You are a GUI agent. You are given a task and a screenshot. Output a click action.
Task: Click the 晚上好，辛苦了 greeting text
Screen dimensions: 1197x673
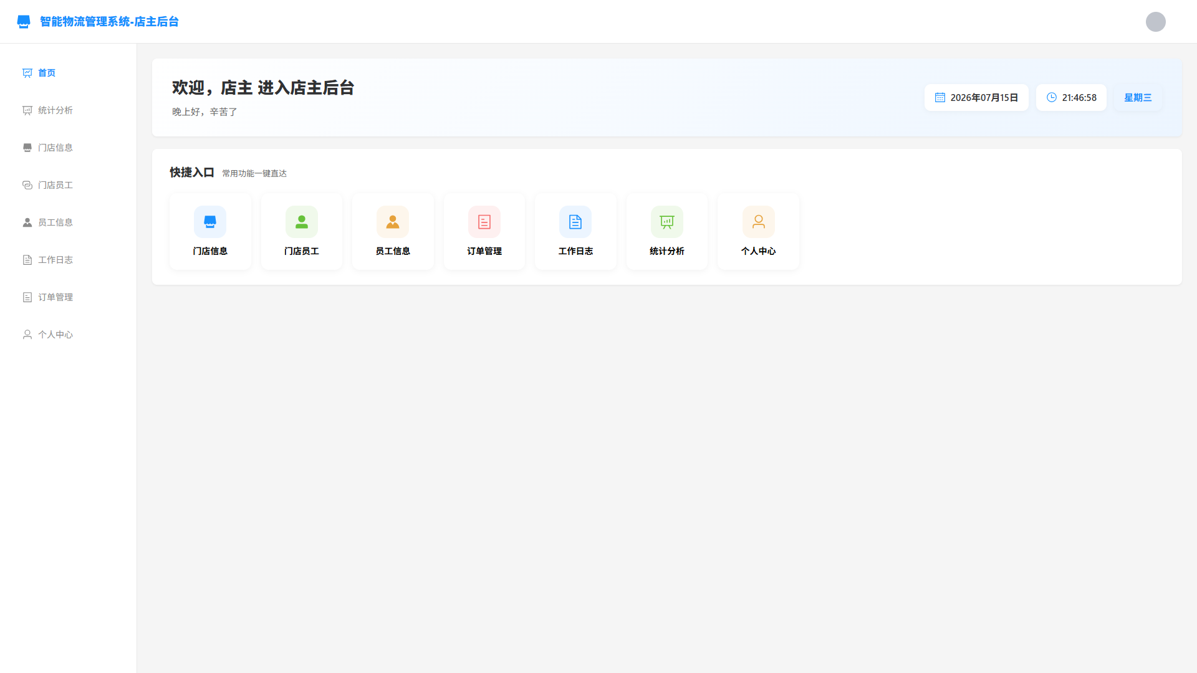(204, 112)
